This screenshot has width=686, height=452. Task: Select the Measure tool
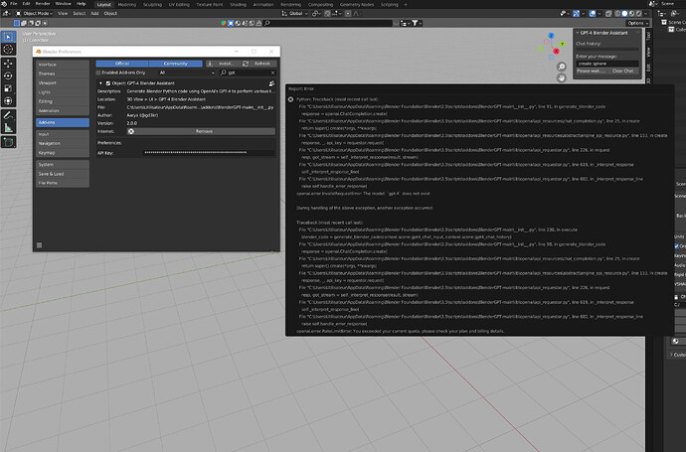point(8,128)
